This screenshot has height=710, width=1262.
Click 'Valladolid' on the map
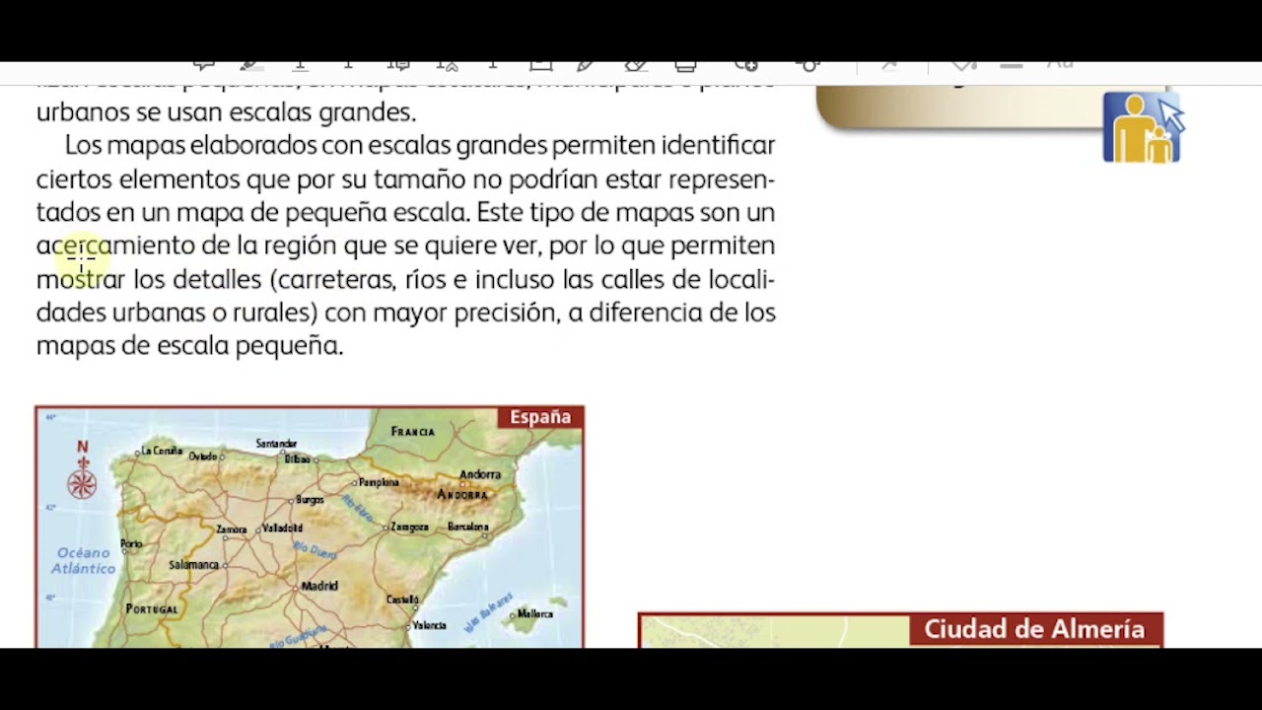point(282,528)
